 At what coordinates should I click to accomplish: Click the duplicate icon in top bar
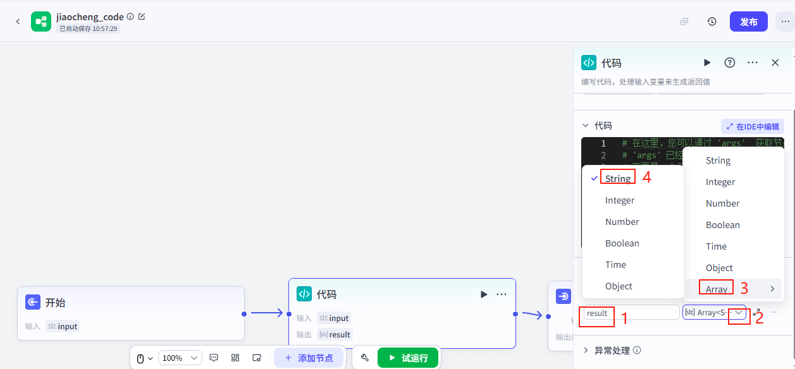(x=684, y=21)
